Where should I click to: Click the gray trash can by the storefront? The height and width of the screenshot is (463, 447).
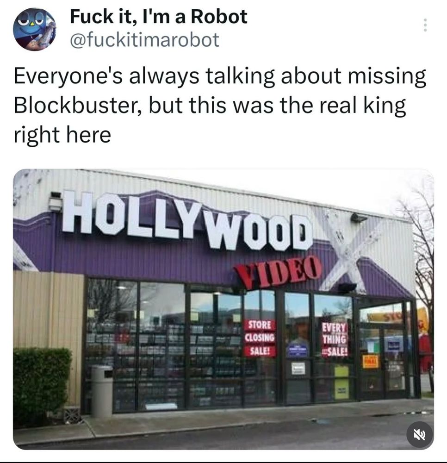(x=101, y=391)
